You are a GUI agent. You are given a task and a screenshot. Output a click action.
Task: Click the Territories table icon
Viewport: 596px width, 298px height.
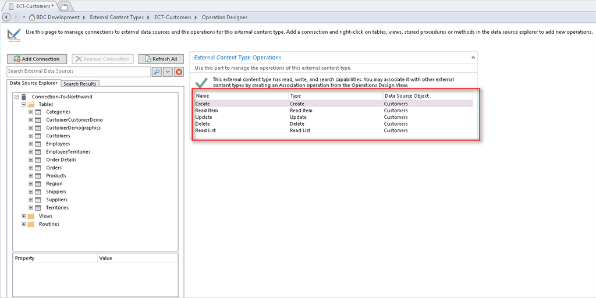[x=38, y=208]
